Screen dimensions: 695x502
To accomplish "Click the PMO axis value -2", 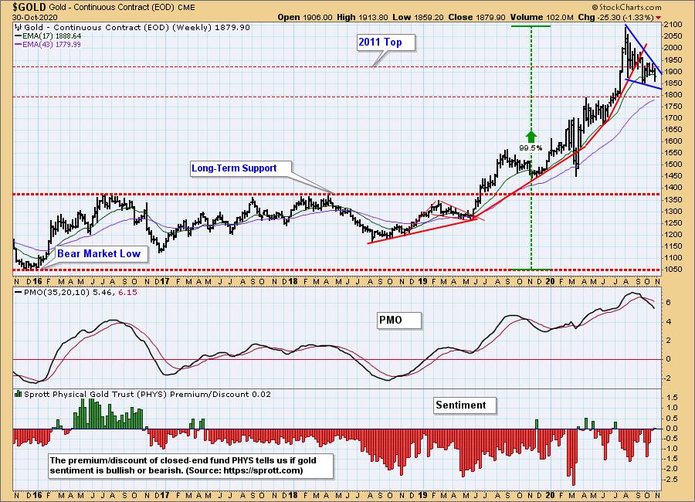I will coord(667,378).
